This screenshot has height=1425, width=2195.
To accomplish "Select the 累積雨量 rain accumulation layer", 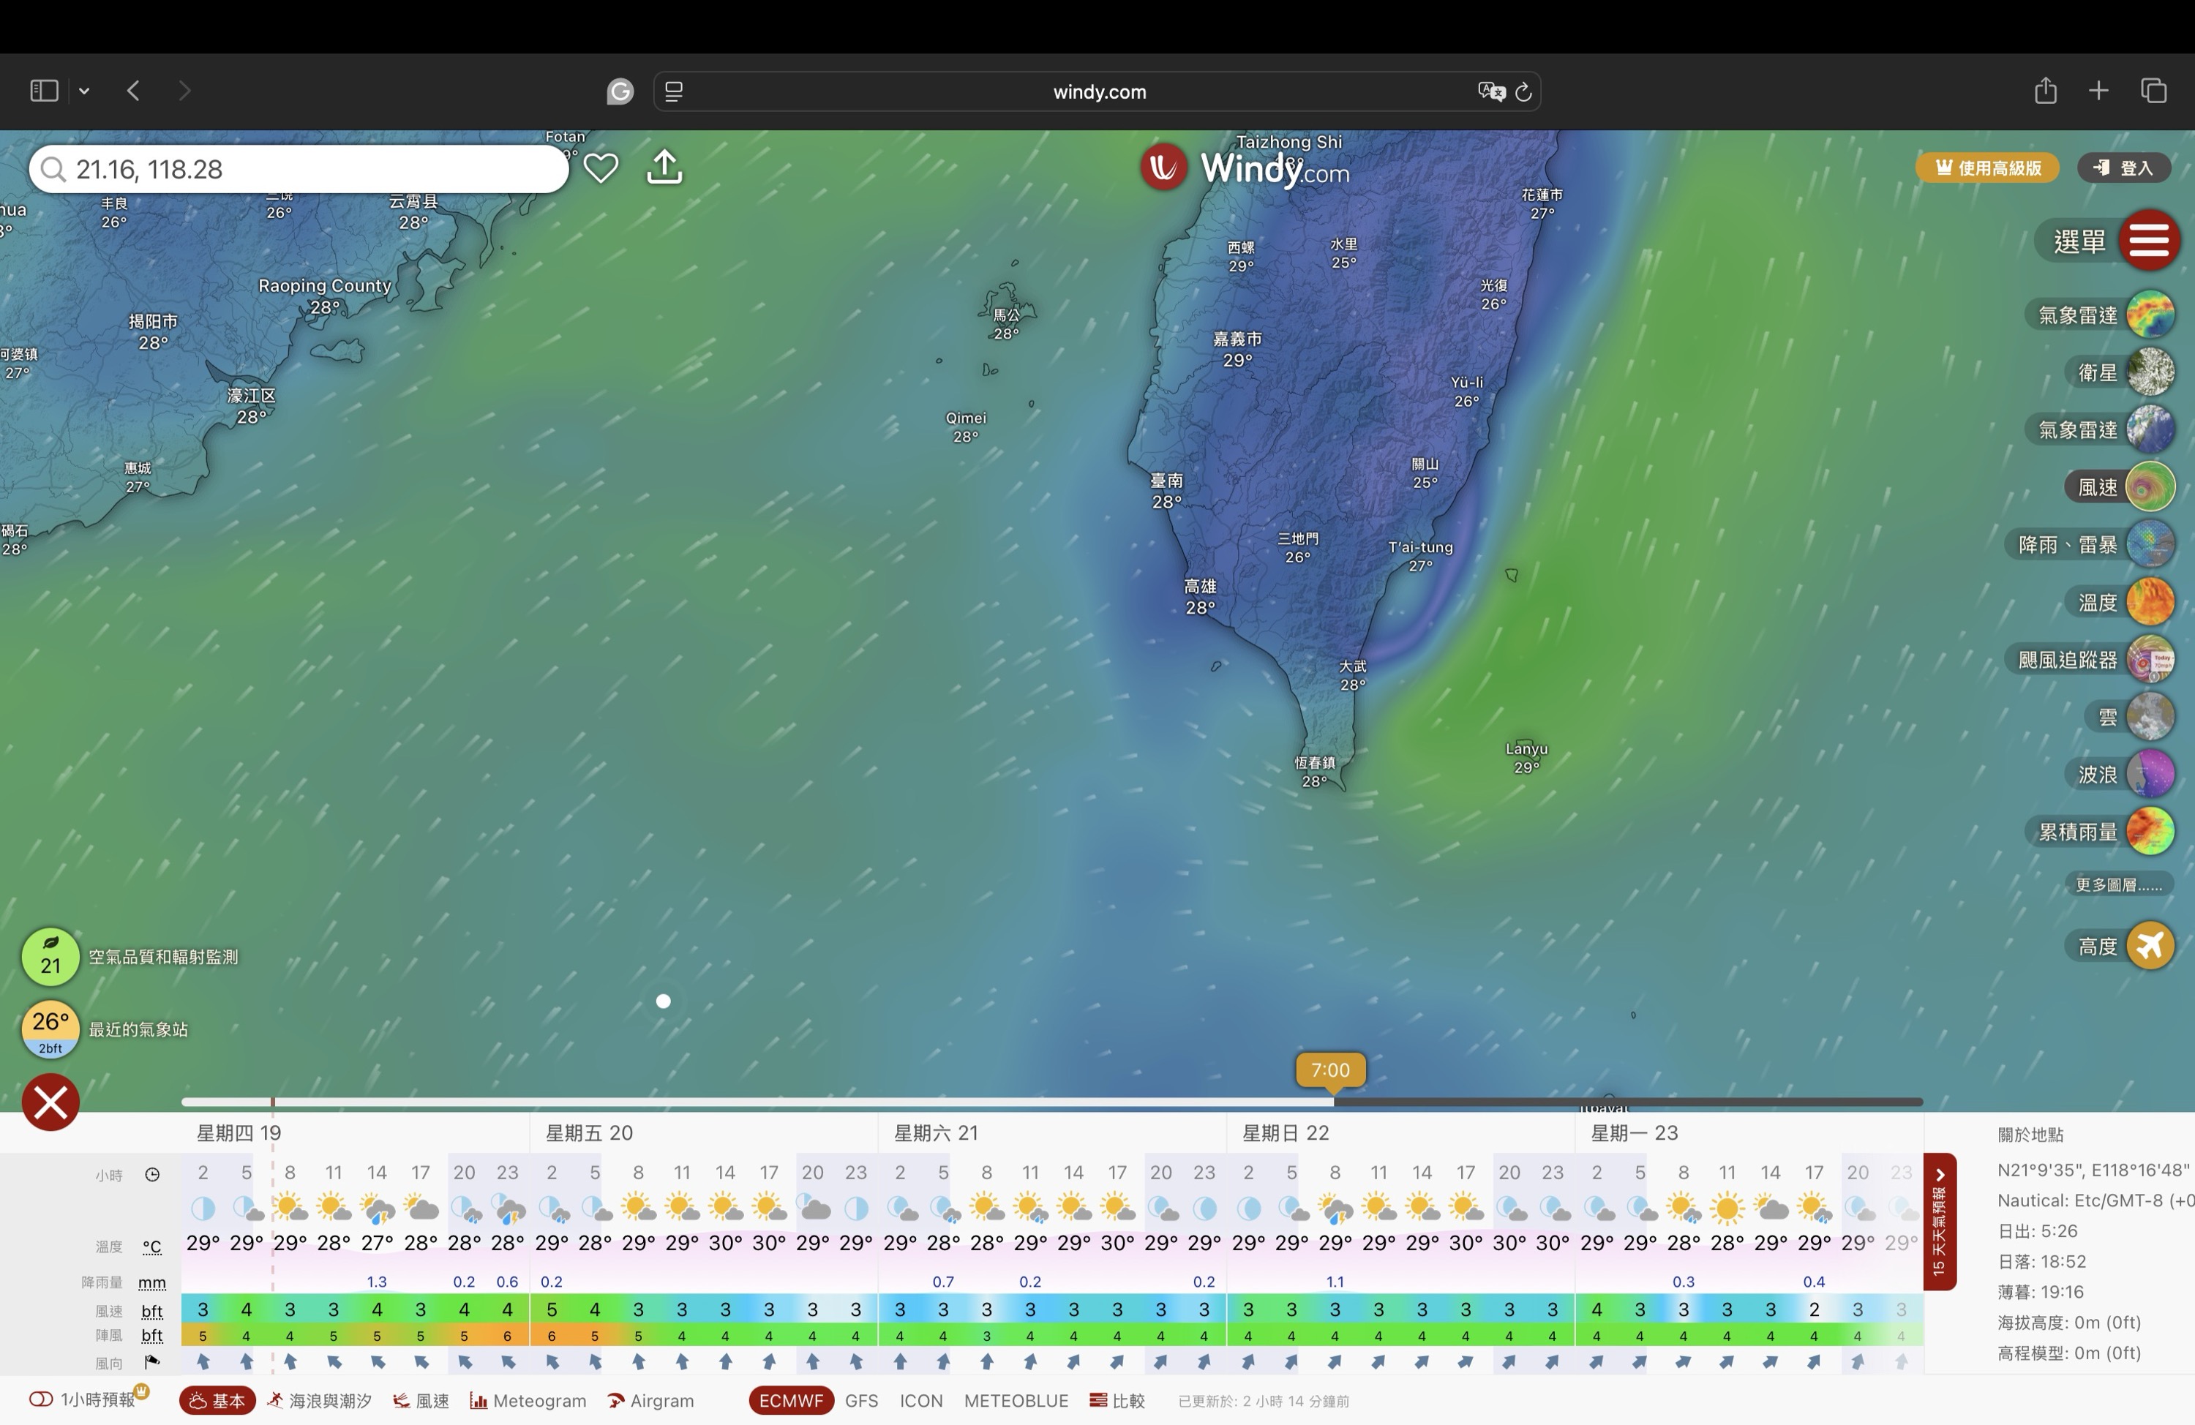I will point(2150,831).
